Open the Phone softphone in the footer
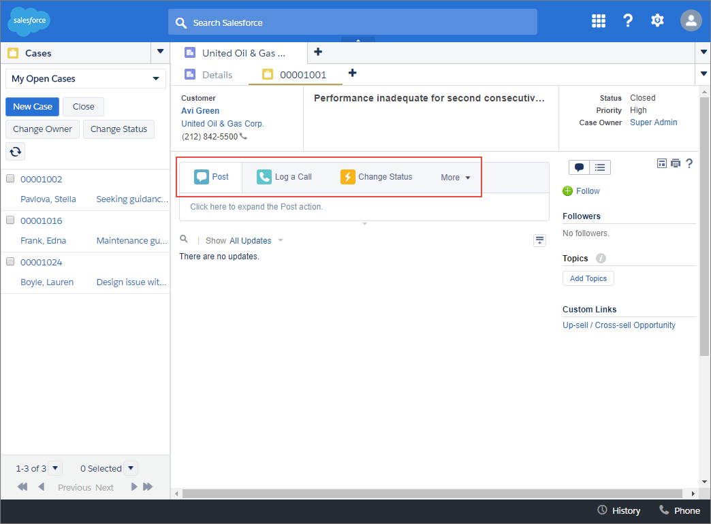Image resolution: width=711 pixels, height=524 pixels. pos(679,510)
